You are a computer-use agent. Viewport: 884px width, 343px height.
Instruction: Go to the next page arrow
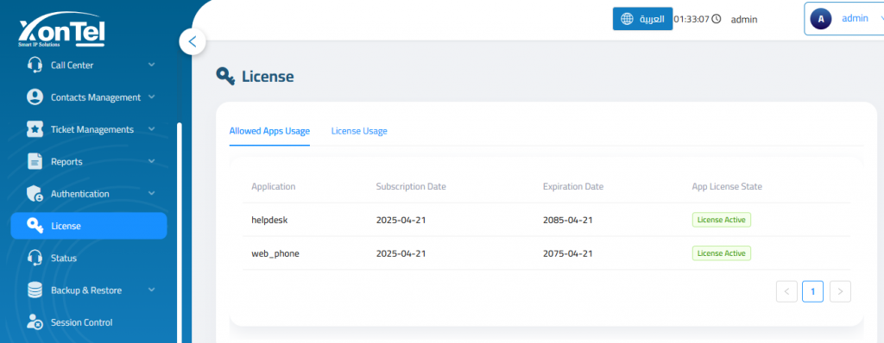(840, 291)
